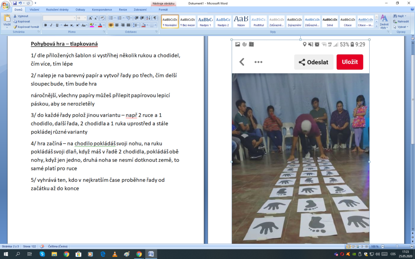Open the Písmo dialog launcher
This screenshot has height=259, width=415.
point(104,32)
